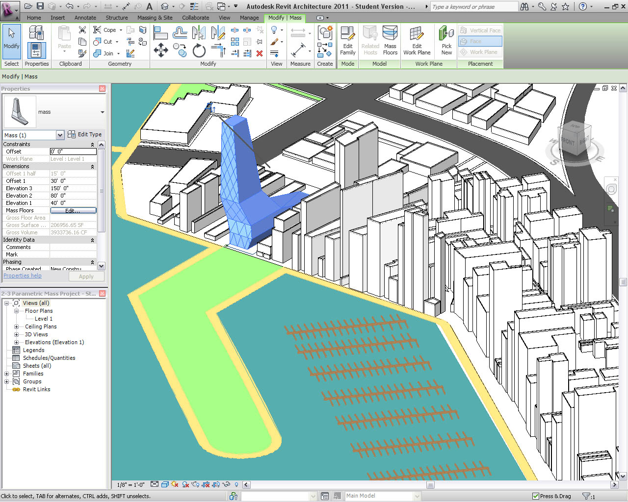Switch to the Annotate tab
Screen dimensions: 628x502
tap(85, 18)
